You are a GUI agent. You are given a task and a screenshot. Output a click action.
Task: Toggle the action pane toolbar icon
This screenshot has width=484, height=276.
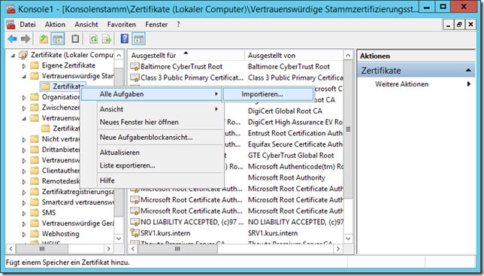138,39
